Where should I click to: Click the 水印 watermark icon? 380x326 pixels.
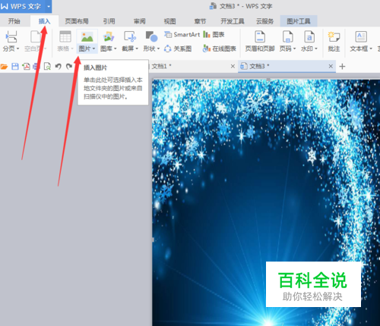coord(309,36)
